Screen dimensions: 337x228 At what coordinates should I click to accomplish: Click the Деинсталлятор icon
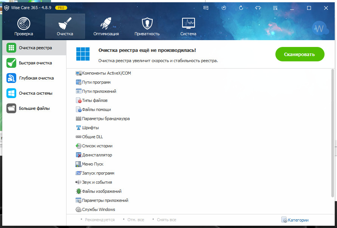tap(79, 155)
